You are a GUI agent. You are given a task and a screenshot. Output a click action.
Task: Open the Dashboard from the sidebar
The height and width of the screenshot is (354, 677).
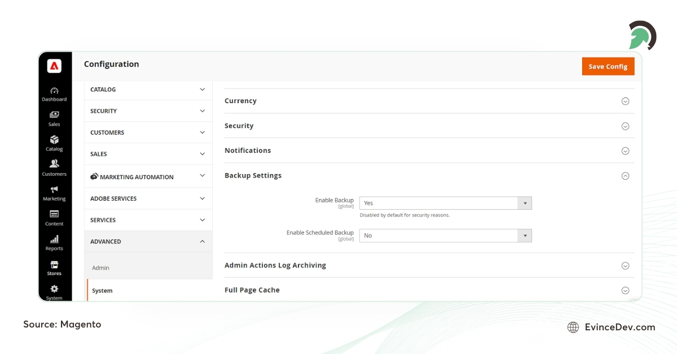point(54,94)
